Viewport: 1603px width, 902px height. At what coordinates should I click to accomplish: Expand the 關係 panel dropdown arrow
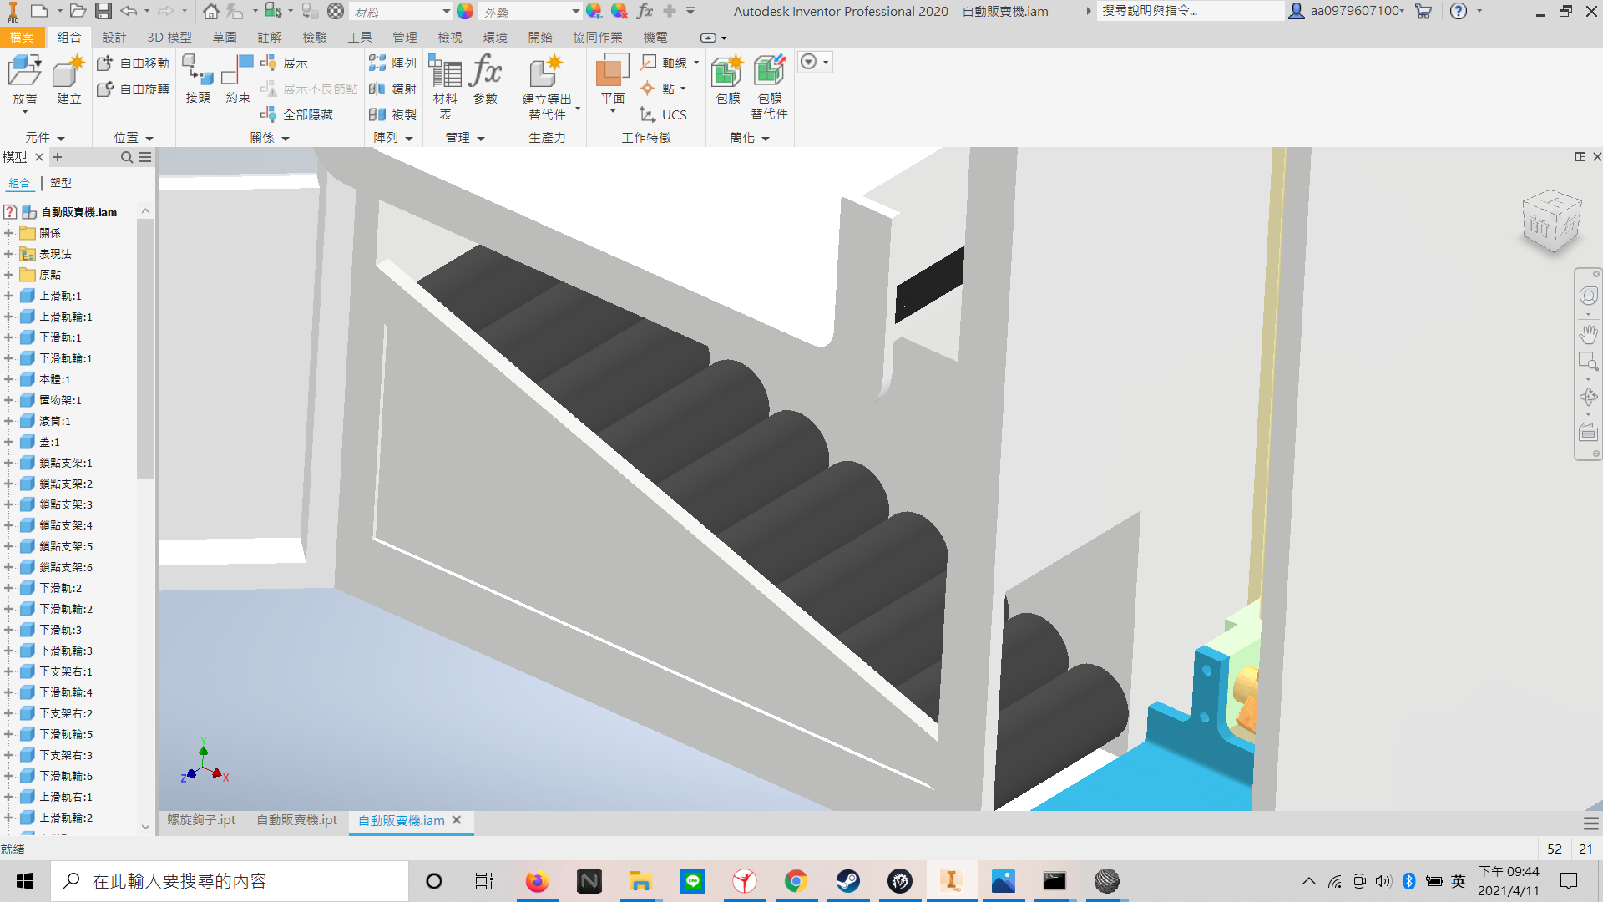pyautogui.click(x=286, y=139)
